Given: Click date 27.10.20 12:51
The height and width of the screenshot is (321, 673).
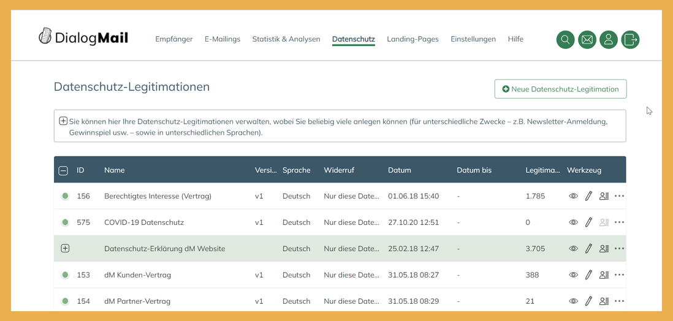Looking at the screenshot, I should tap(413, 222).
